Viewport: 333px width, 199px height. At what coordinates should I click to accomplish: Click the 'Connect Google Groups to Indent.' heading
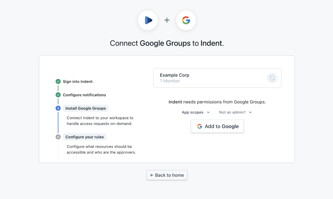[167, 43]
